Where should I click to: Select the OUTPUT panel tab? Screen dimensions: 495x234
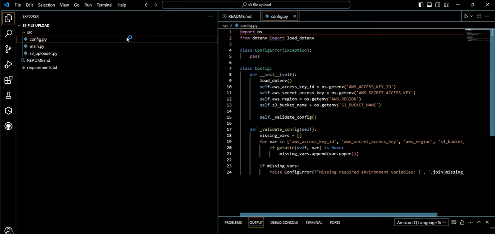click(x=256, y=223)
